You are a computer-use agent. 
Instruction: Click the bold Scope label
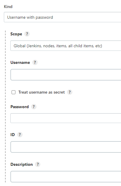tap(16, 34)
